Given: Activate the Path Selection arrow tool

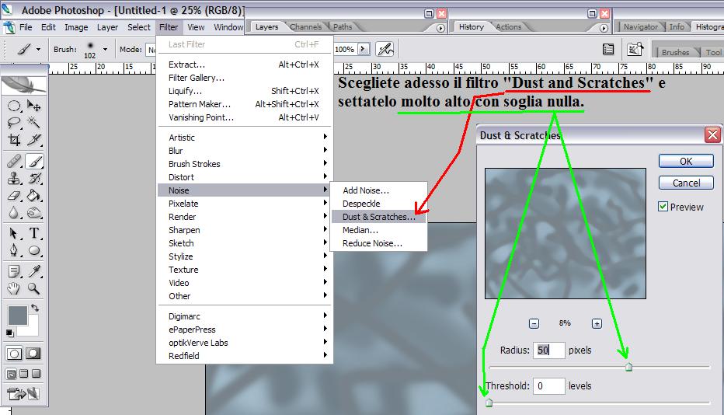Looking at the screenshot, I should point(14,233).
